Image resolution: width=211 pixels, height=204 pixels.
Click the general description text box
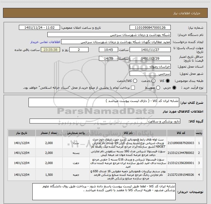(x=104, y=102)
